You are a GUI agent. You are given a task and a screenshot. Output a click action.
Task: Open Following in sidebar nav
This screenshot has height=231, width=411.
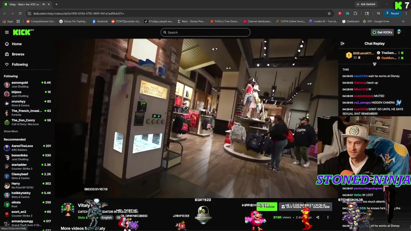[x=16, y=64]
